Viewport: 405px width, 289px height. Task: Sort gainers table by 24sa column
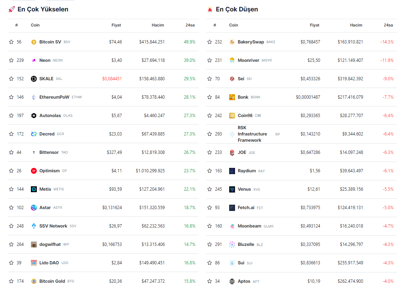pyautogui.click(x=190, y=25)
